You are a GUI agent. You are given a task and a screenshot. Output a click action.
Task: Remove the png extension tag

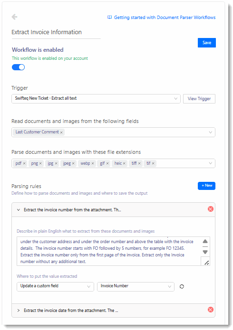[40, 163]
